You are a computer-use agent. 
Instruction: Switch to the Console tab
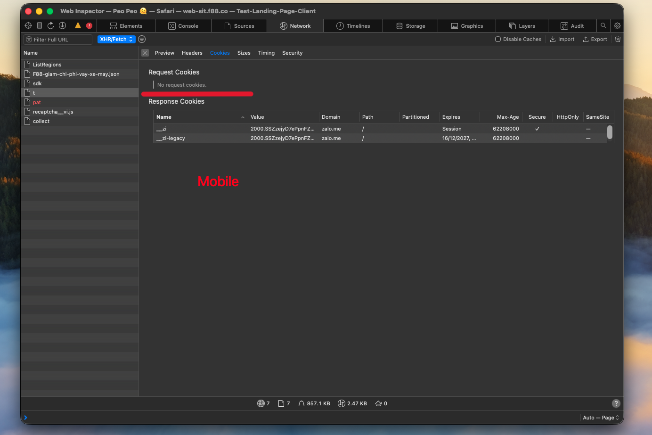click(183, 26)
